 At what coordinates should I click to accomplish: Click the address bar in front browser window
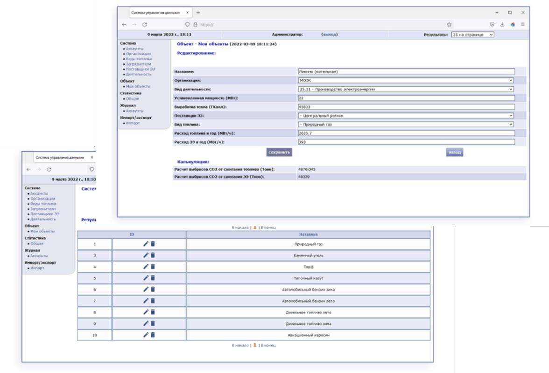click(x=318, y=25)
